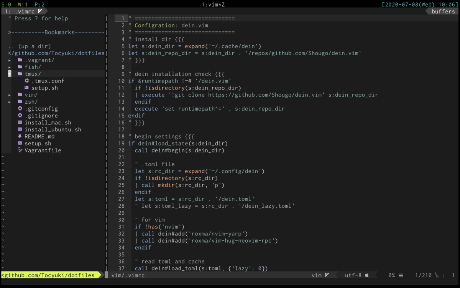Image resolution: width=460 pixels, height=288 pixels.
Task: Open install_ubuntu.sh file name
Action: coord(53,129)
